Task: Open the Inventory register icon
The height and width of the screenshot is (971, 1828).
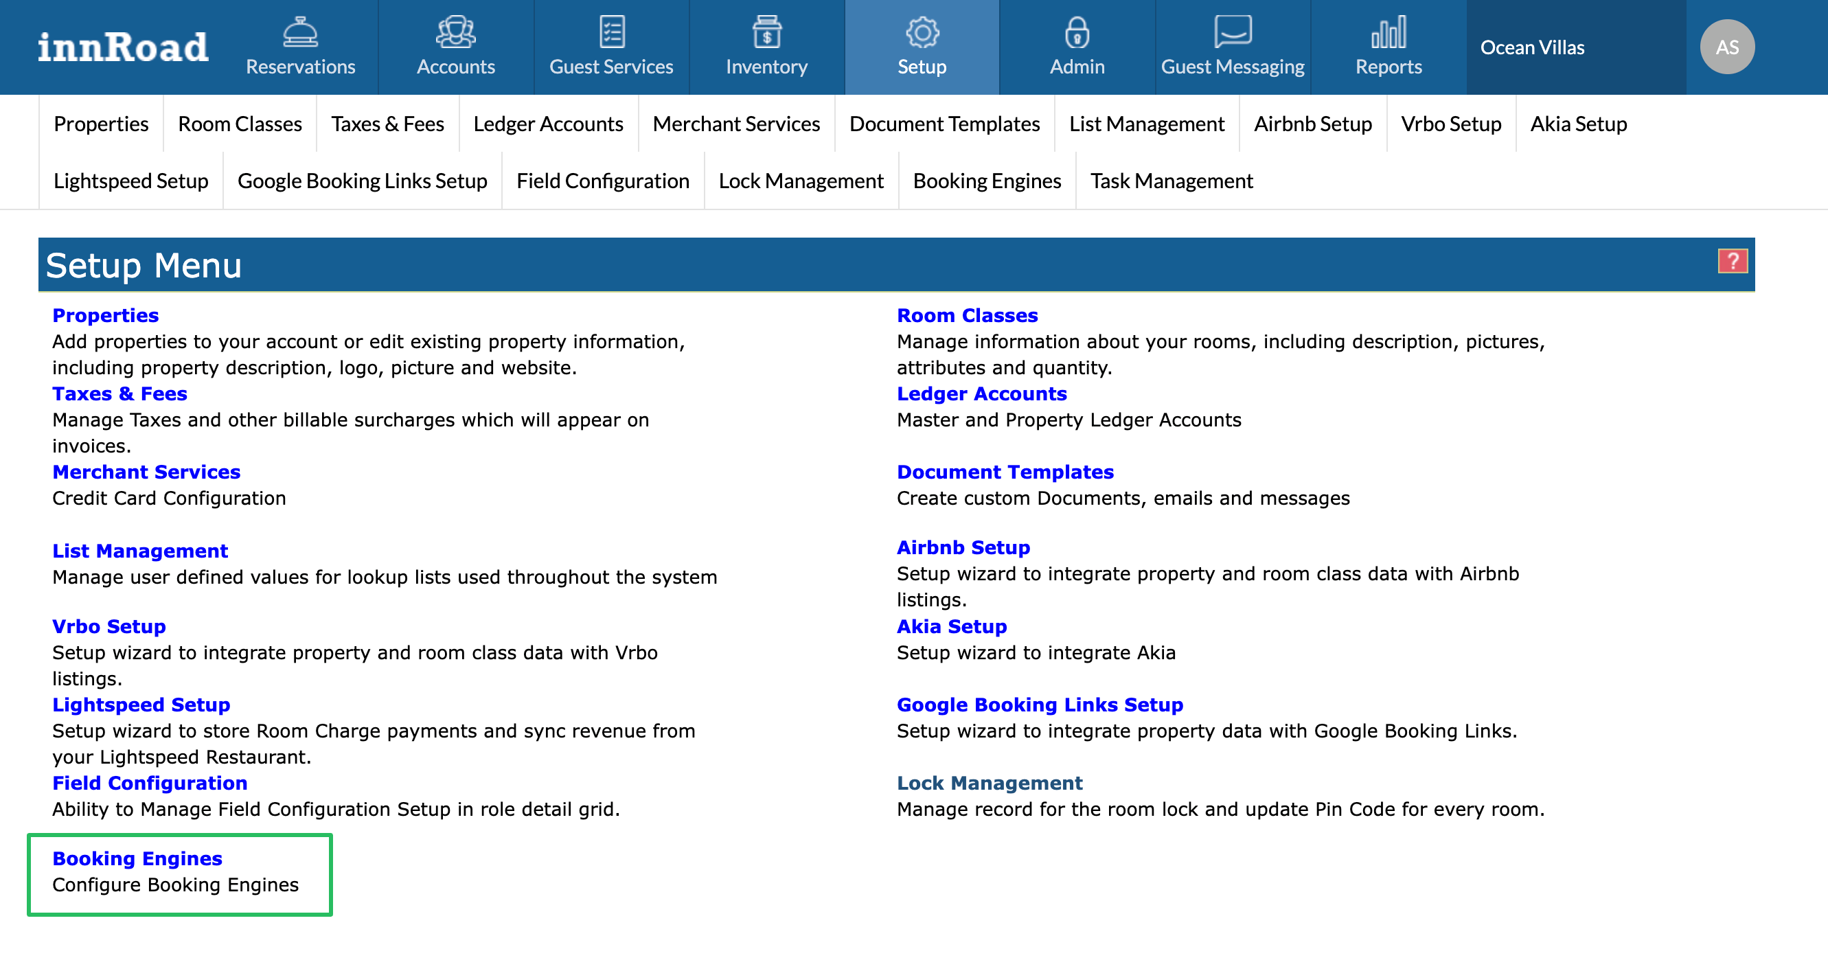Action: 766,33
